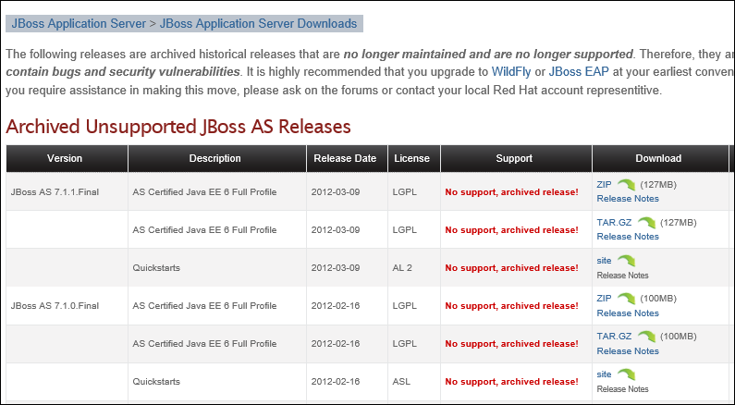Click the (127MB) size next to ZIP
The width and height of the screenshot is (735, 405).
tap(658, 185)
